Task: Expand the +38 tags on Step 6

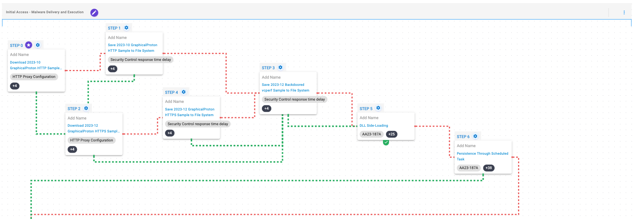Action: pyautogui.click(x=489, y=168)
